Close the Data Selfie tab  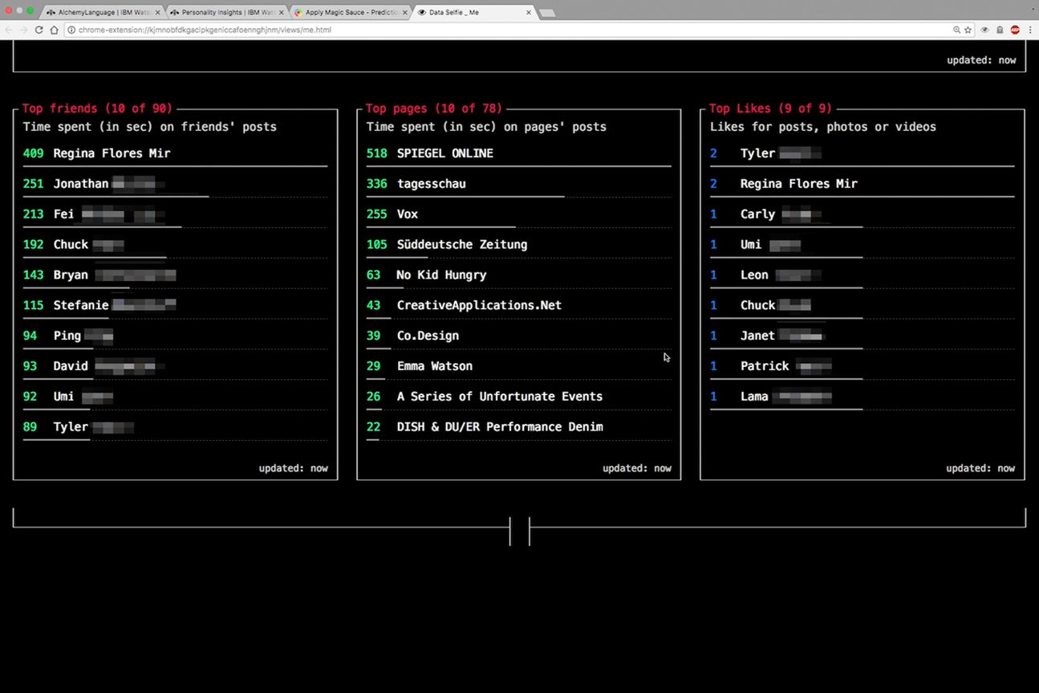529,13
